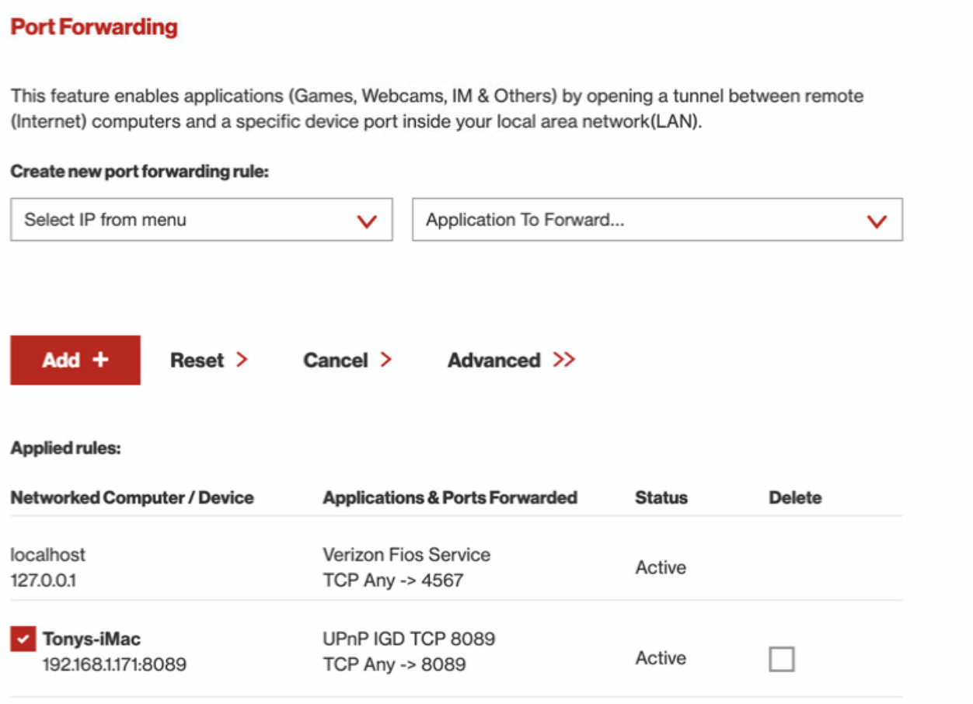
Task: Click the double chevron beside Advanced
Action: click(564, 360)
